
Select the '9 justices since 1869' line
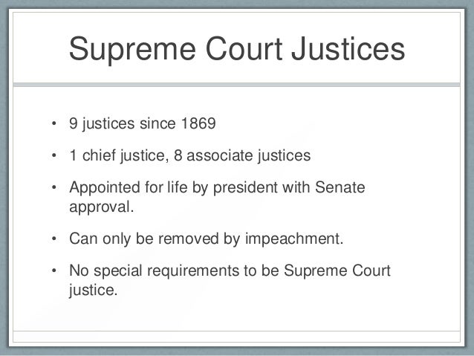[143, 123]
